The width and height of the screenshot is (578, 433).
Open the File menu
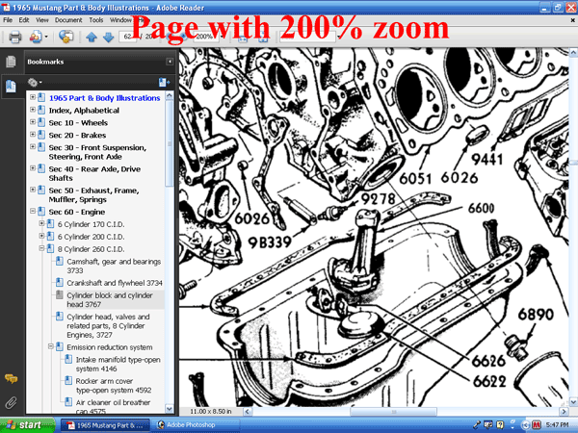click(8, 20)
